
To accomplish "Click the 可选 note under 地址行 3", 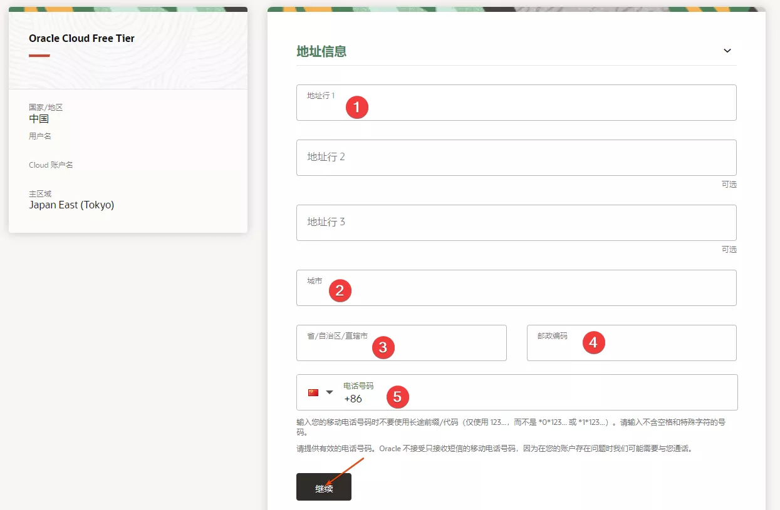I will tap(729, 250).
